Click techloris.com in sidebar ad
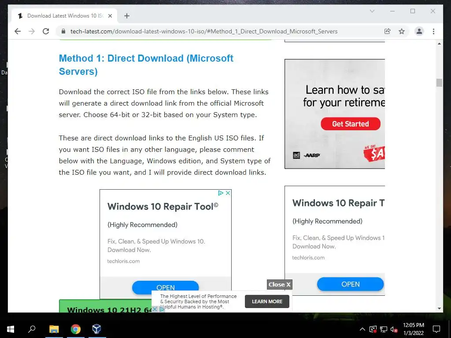Screen dimensions: 451x338 (308, 257)
